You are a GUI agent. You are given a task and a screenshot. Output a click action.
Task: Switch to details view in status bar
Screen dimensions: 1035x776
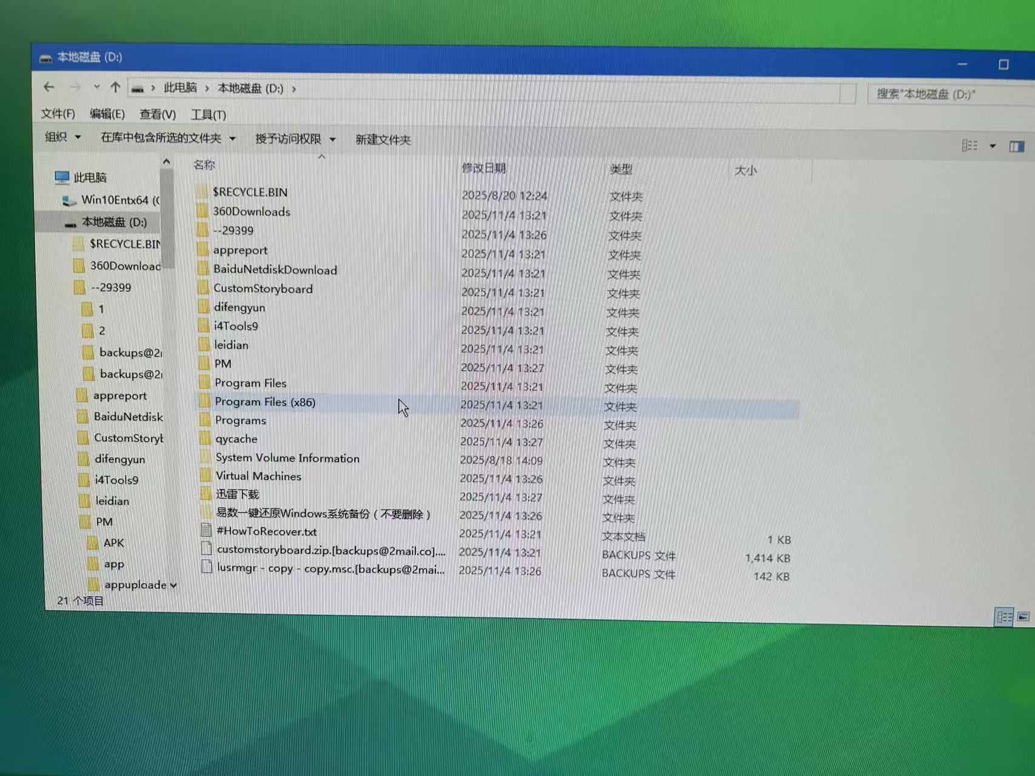coord(1004,617)
